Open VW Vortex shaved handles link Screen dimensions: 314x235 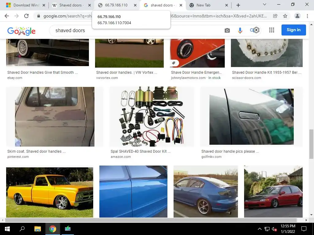pyautogui.click(x=127, y=73)
